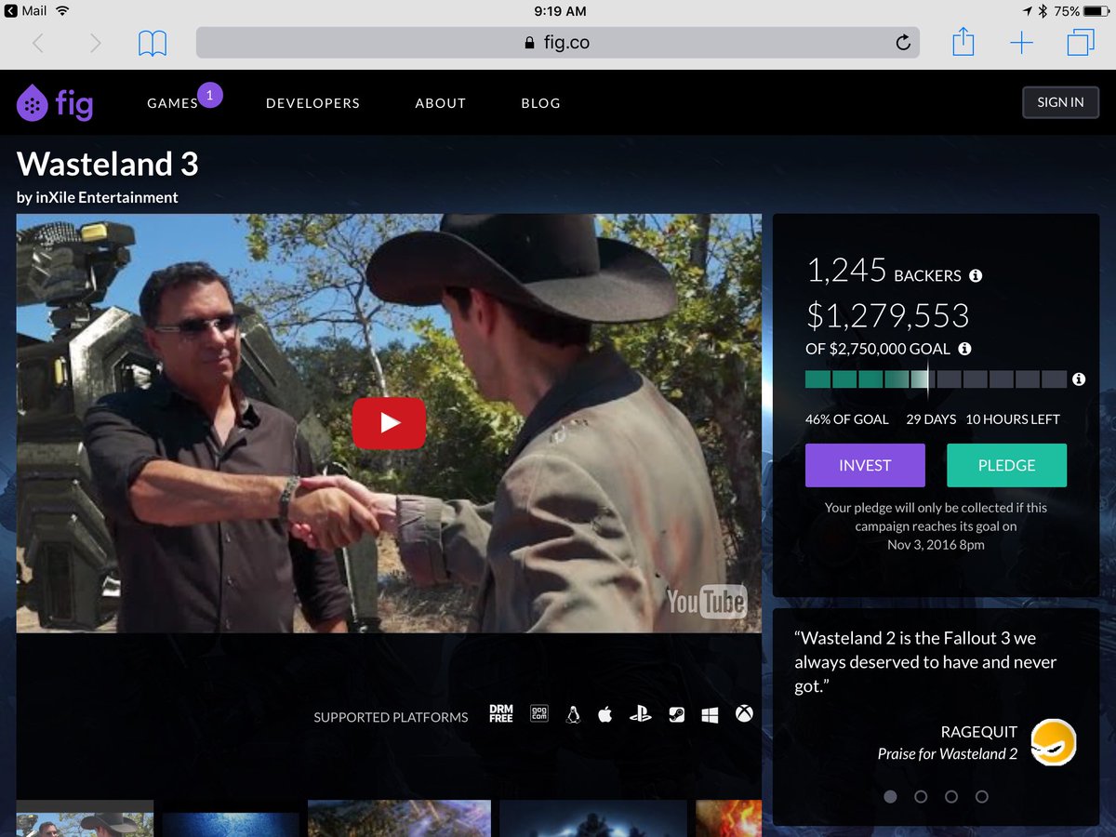Open the Games menu
Viewport: 1116px width, 837px height.
point(172,103)
